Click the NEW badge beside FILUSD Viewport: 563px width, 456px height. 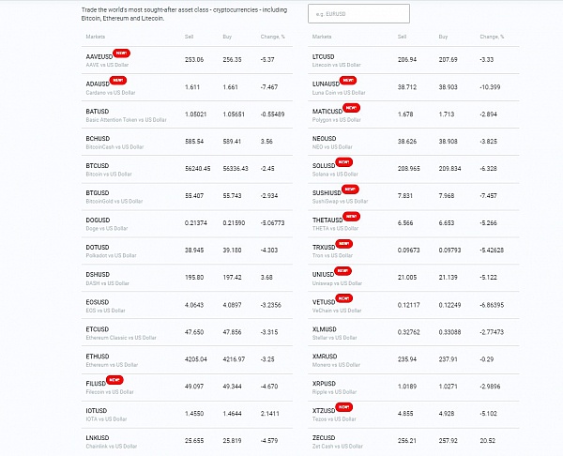(115, 379)
